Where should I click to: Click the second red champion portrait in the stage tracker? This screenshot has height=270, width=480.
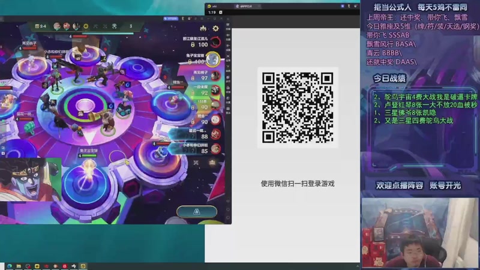click(67, 26)
